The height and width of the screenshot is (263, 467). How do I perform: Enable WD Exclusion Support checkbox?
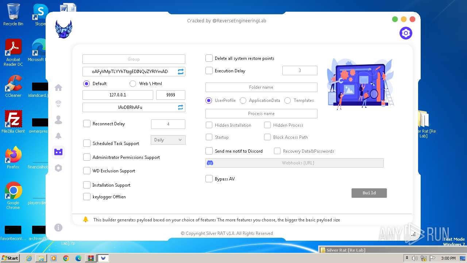87,171
